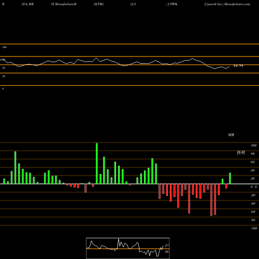The image size is (259, 259).
Task: Click the MR label above the histogram
Action: [231, 135]
